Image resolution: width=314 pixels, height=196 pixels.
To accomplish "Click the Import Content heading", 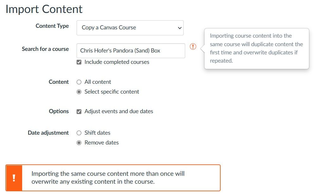I will 44,9.
